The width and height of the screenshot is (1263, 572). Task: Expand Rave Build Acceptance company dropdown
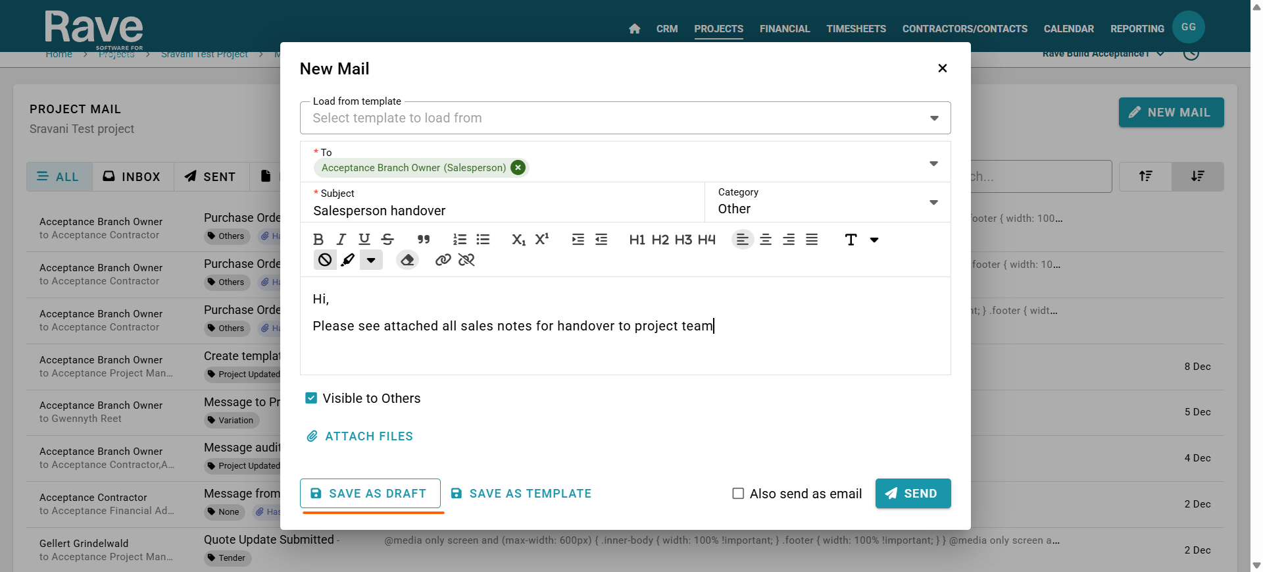click(1103, 53)
